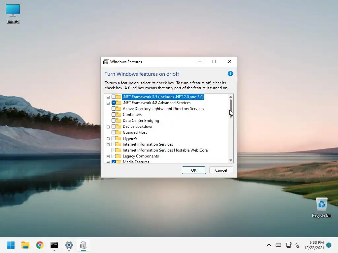Select the This PC desktop icon
This screenshot has width=338, height=253.
(x=13, y=14)
